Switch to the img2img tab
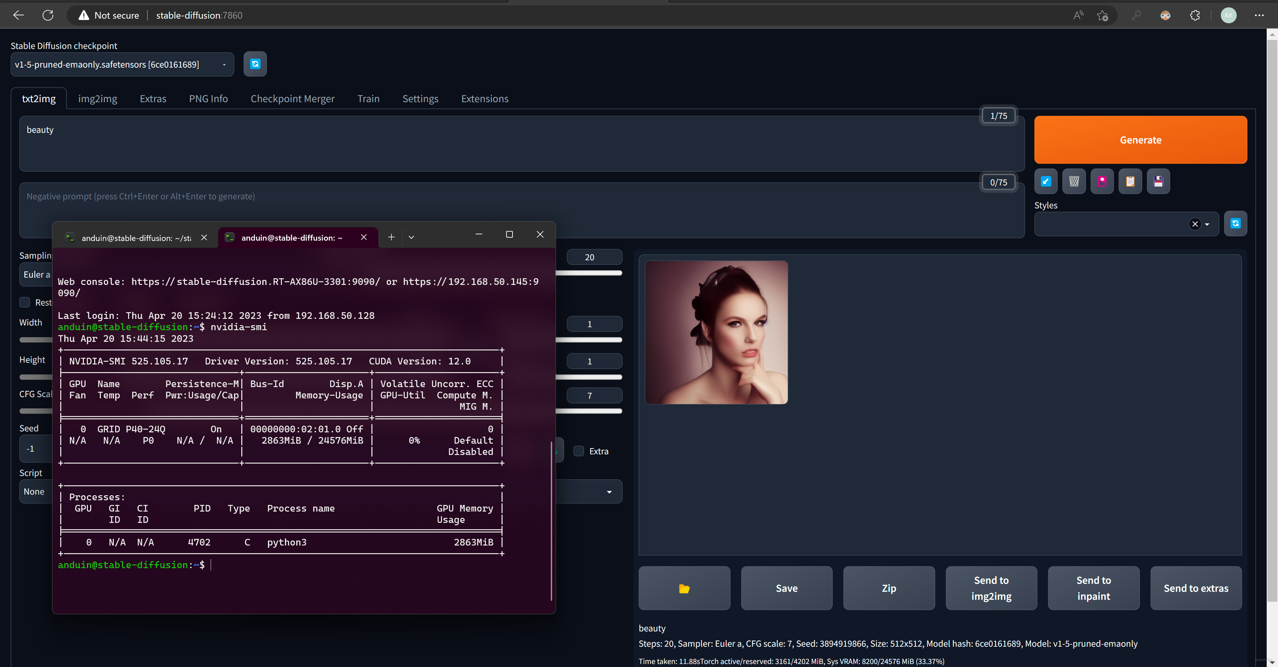Screen dimensions: 1278x667 tap(97, 99)
